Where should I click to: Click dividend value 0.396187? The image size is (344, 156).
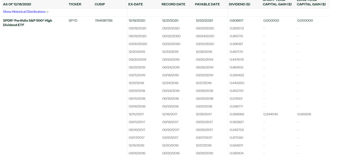point(237,44)
